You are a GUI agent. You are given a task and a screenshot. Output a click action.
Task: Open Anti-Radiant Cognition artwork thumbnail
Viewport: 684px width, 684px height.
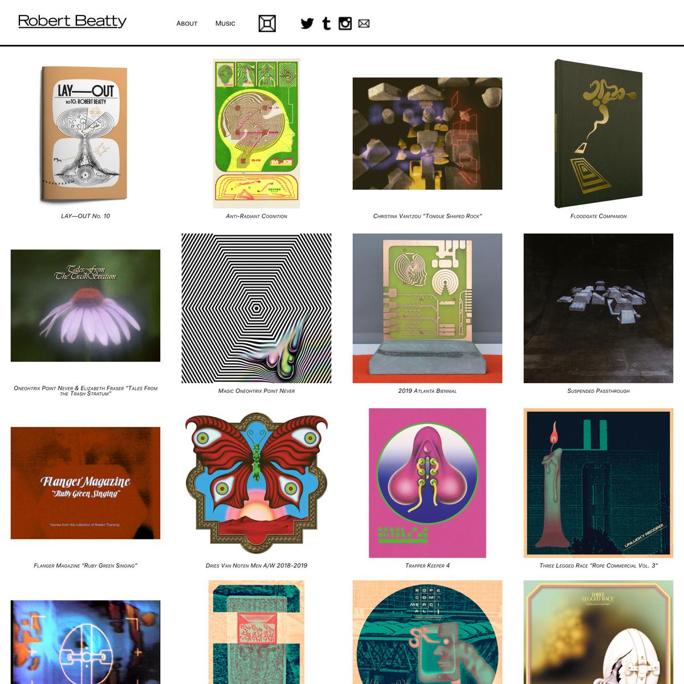[256, 133]
